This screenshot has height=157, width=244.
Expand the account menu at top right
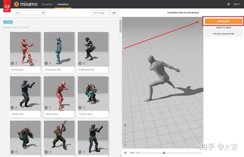click(237, 4)
